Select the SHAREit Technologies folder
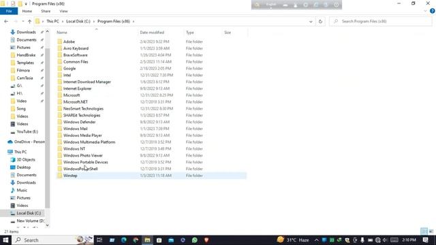The width and height of the screenshot is (436, 245). pos(82,115)
